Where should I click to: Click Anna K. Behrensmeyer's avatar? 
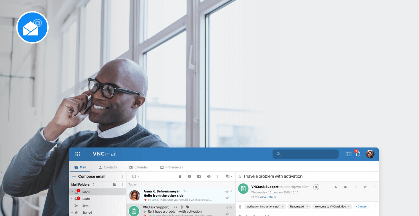[x=134, y=195]
